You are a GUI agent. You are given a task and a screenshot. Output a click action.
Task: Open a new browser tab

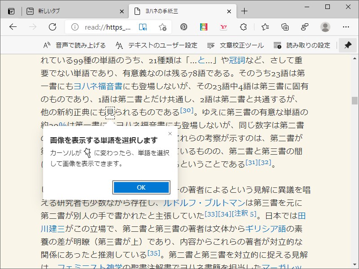(245, 11)
